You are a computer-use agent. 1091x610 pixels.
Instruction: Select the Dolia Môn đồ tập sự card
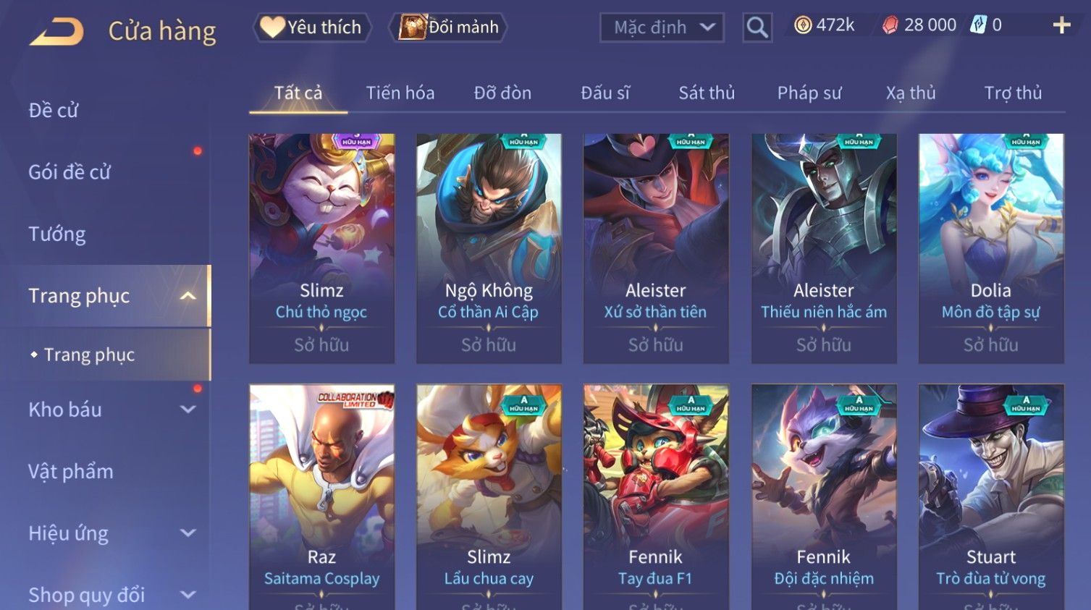point(991,248)
